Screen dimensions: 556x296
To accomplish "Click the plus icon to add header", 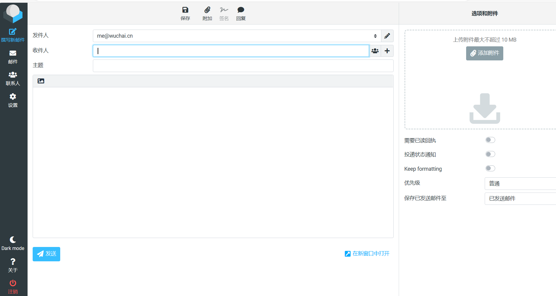I will pos(387,51).
